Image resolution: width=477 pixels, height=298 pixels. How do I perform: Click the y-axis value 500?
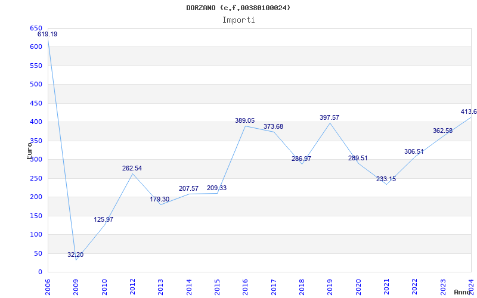click(36, 85)
